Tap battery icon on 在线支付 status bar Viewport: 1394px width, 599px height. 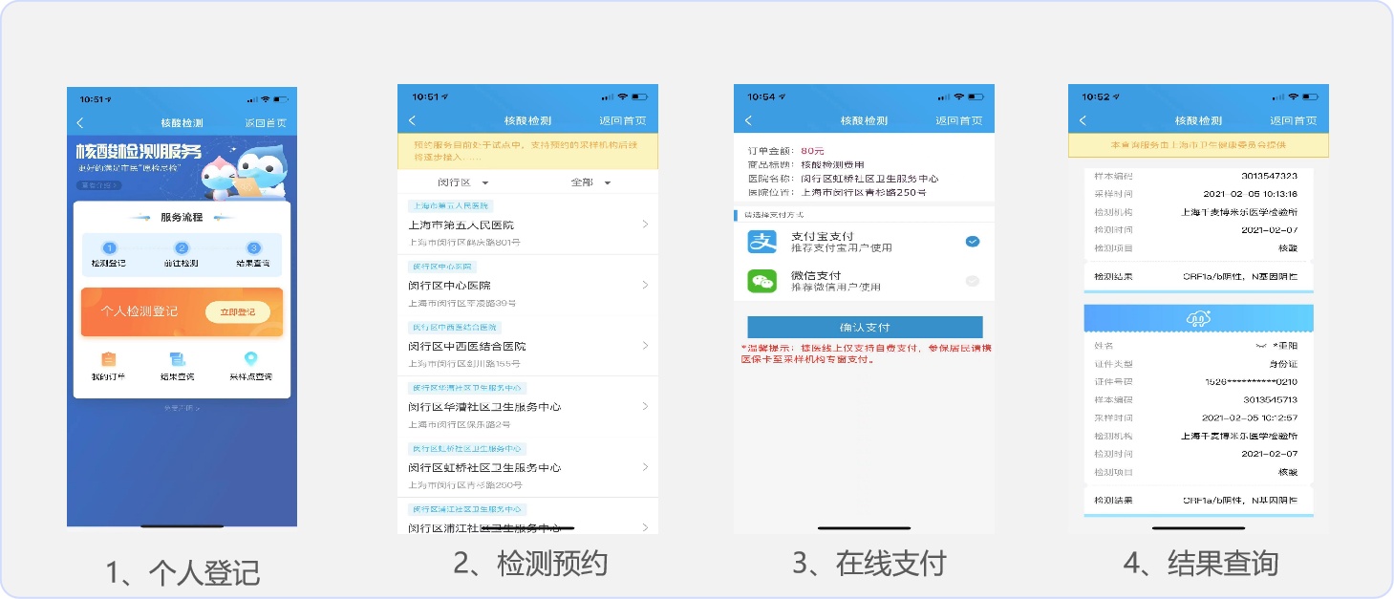976,96
